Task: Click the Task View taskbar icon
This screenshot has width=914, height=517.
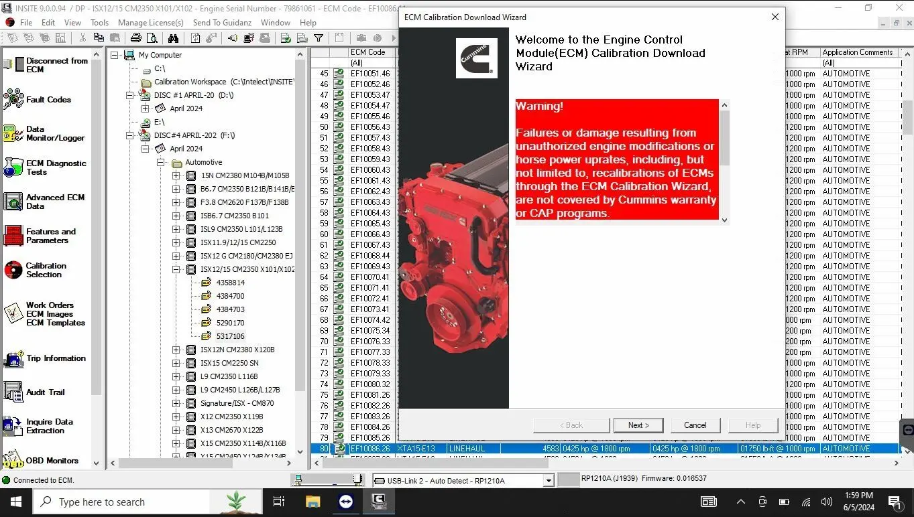Action: point(279,502)
